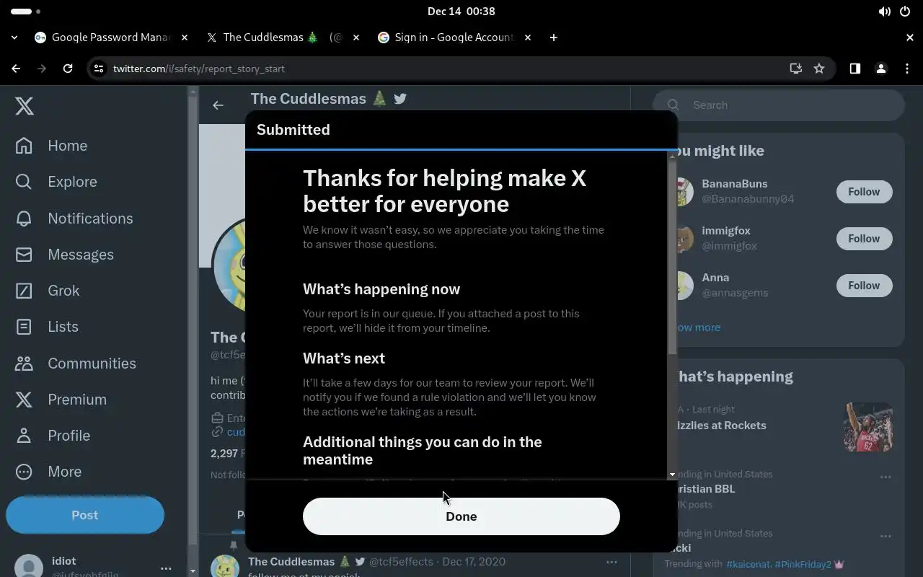Bookmark this page with the star icon
This screenshot has width=923, height=577.
tap(819, 69)
